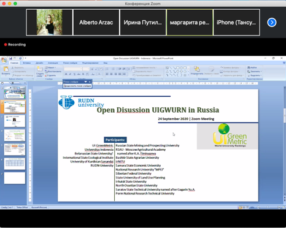Screen dimensions: 286x228
Task: Expand the shapes gallery more arrow
Action: (x=188, y=75)
